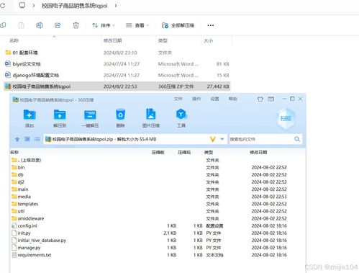Sort Explorer by 名称 column header

point(14,40)
